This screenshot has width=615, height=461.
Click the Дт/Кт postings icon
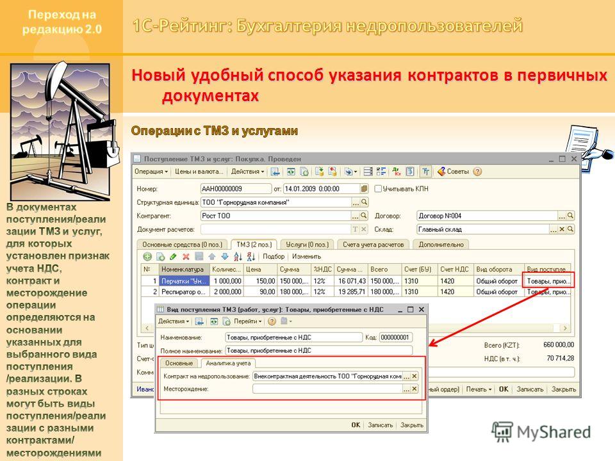[397, 172]
